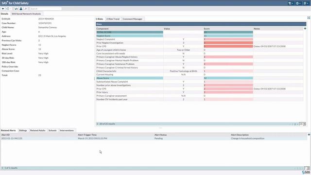Select the Abuse Score row in Risks table
311x175 pixels.
click(200, 78)
